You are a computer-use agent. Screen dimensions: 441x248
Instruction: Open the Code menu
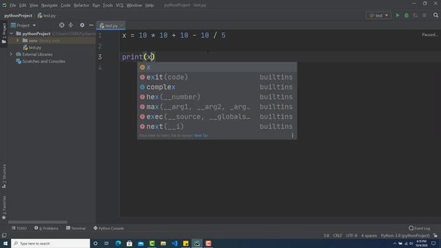click(x=65, y=5)
